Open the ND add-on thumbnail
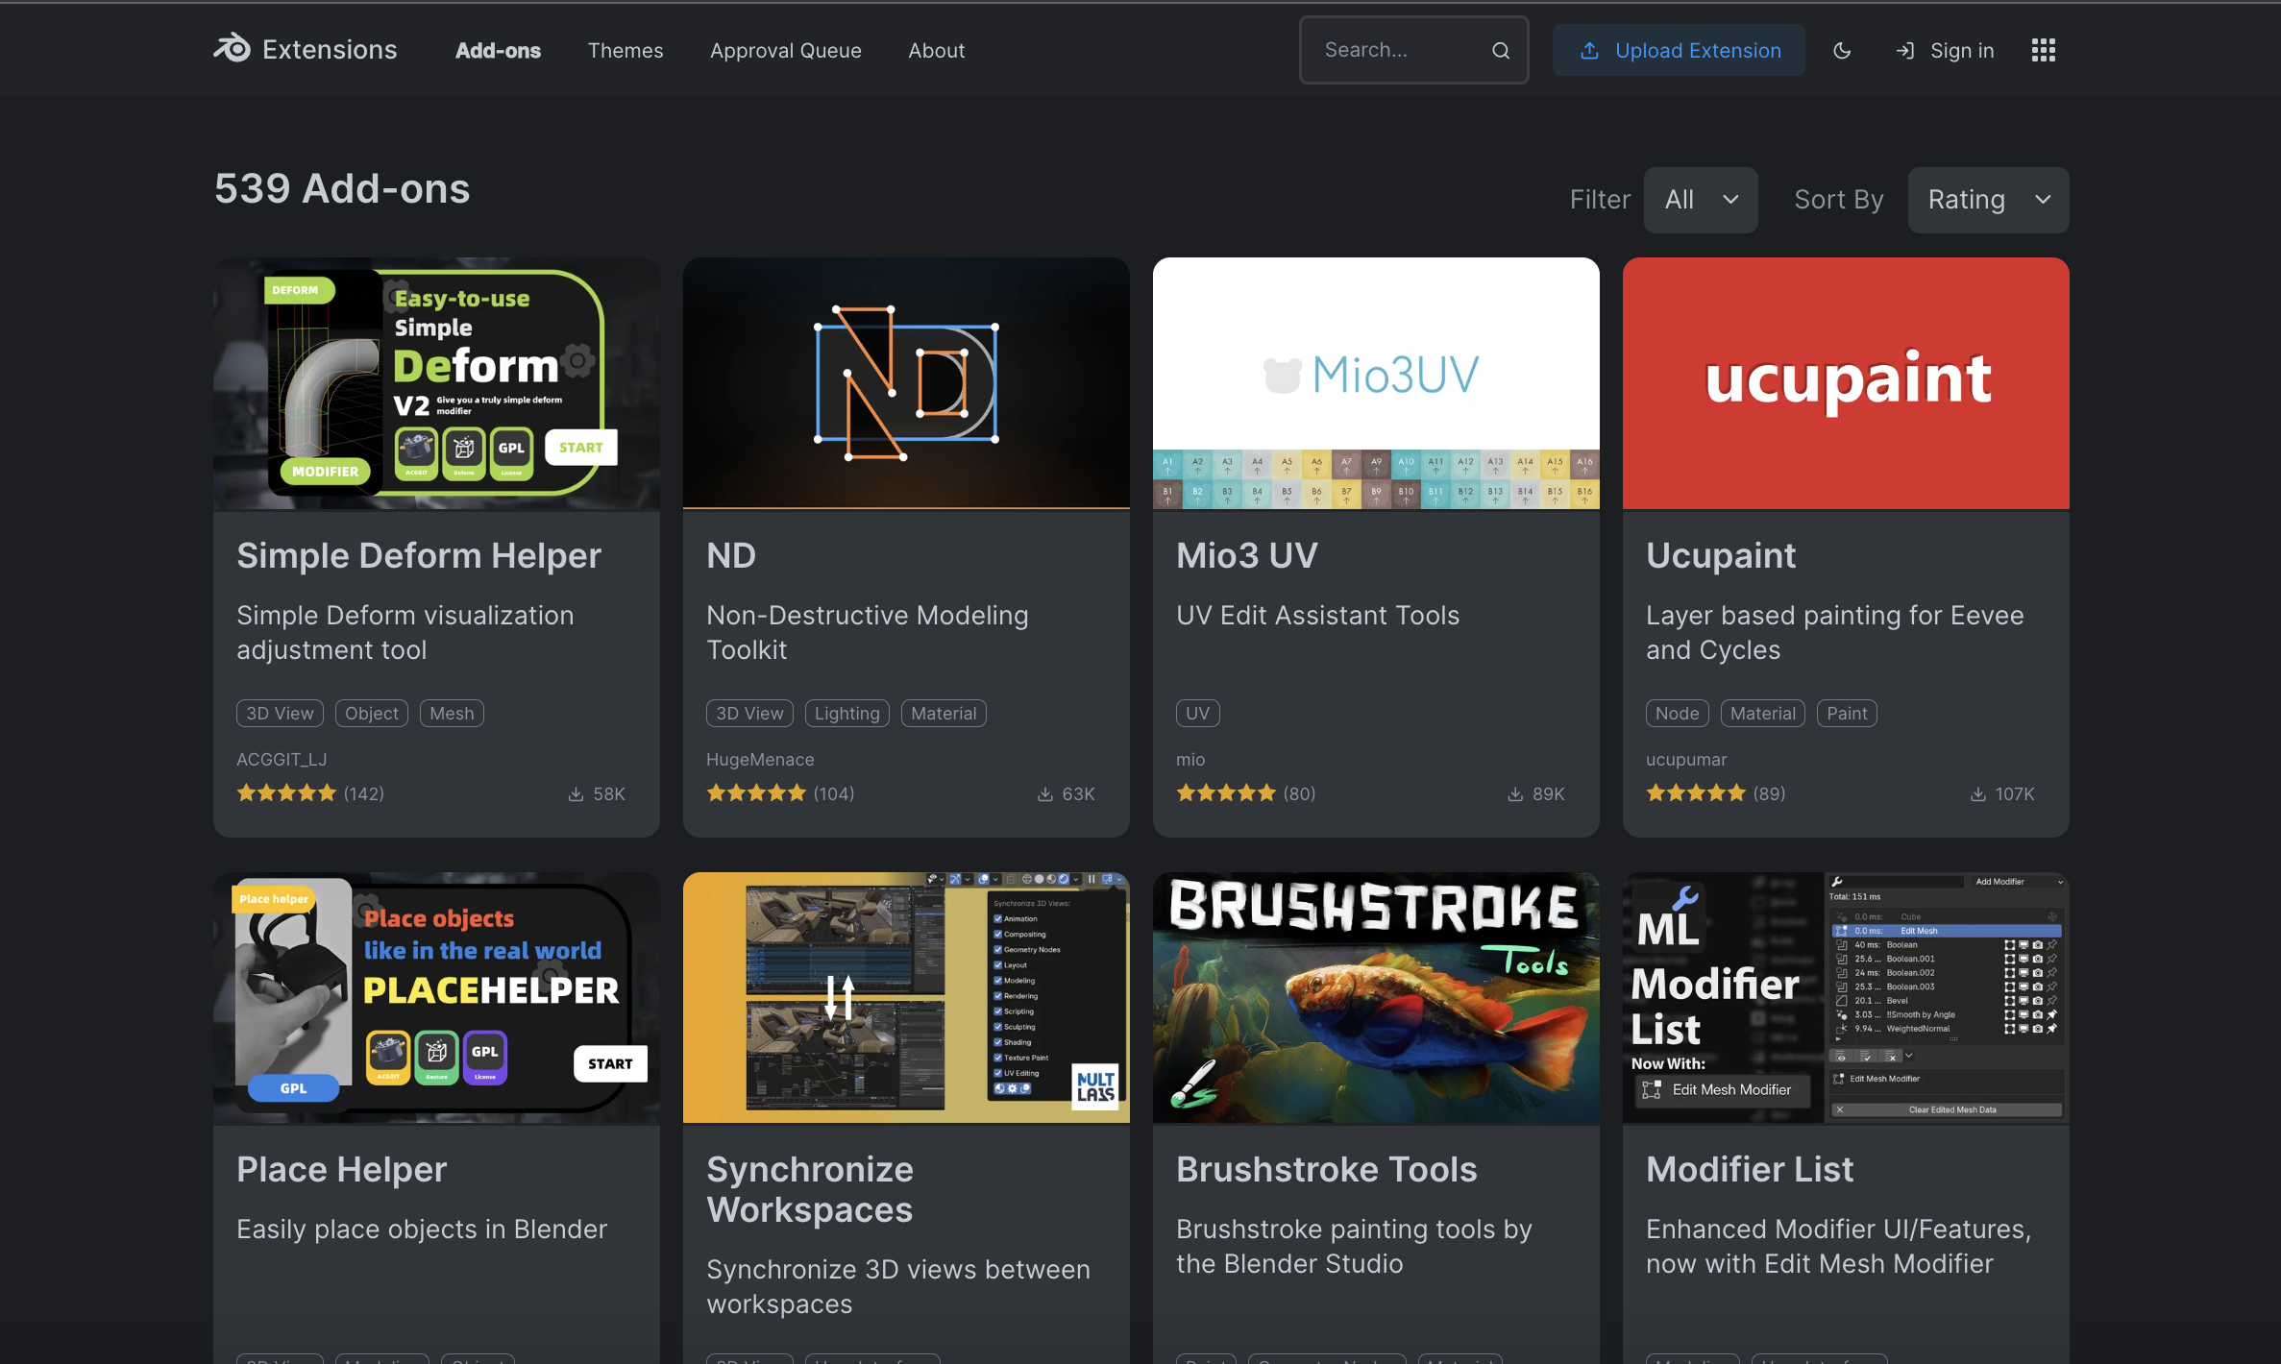Screen dimensions: 2281x1364 [x=906, y=383]
